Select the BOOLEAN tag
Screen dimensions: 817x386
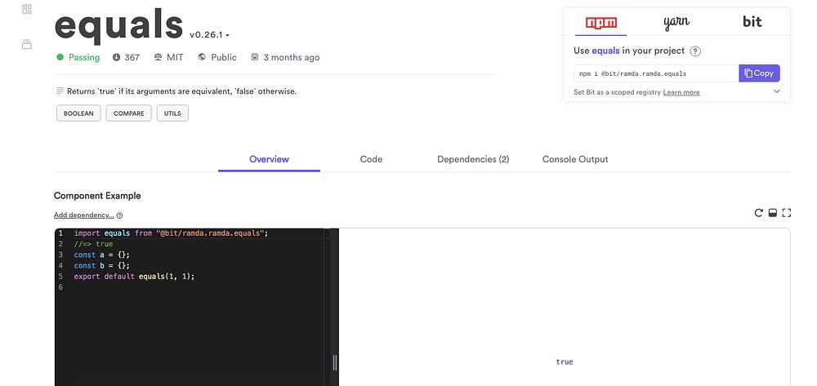[x=78, y=113]
